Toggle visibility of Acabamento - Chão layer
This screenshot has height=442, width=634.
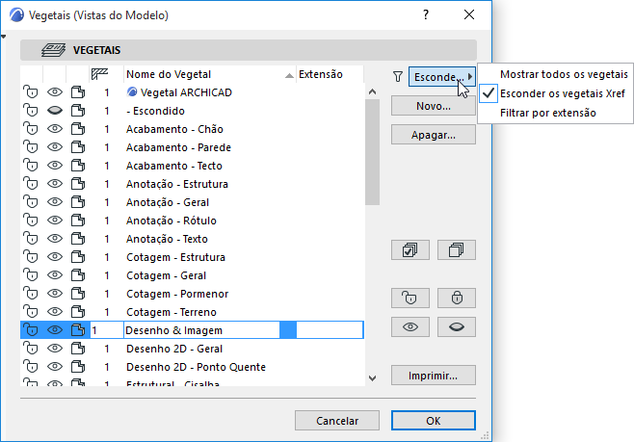click(55, 129)
